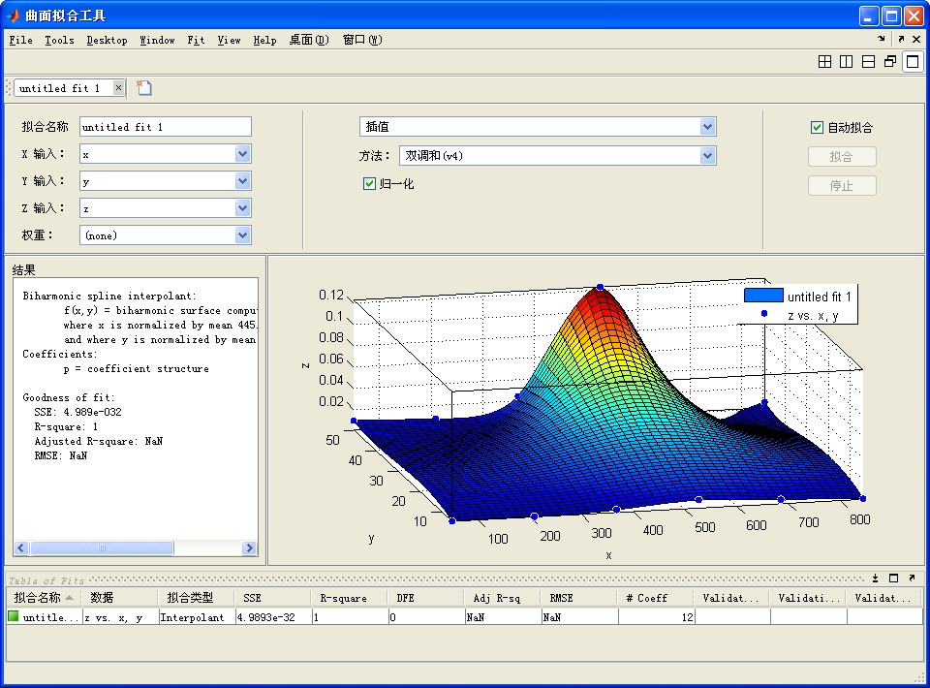Open the 插值 fit type dropdown
The image size is (930, 688).
[x=707, y=127]
